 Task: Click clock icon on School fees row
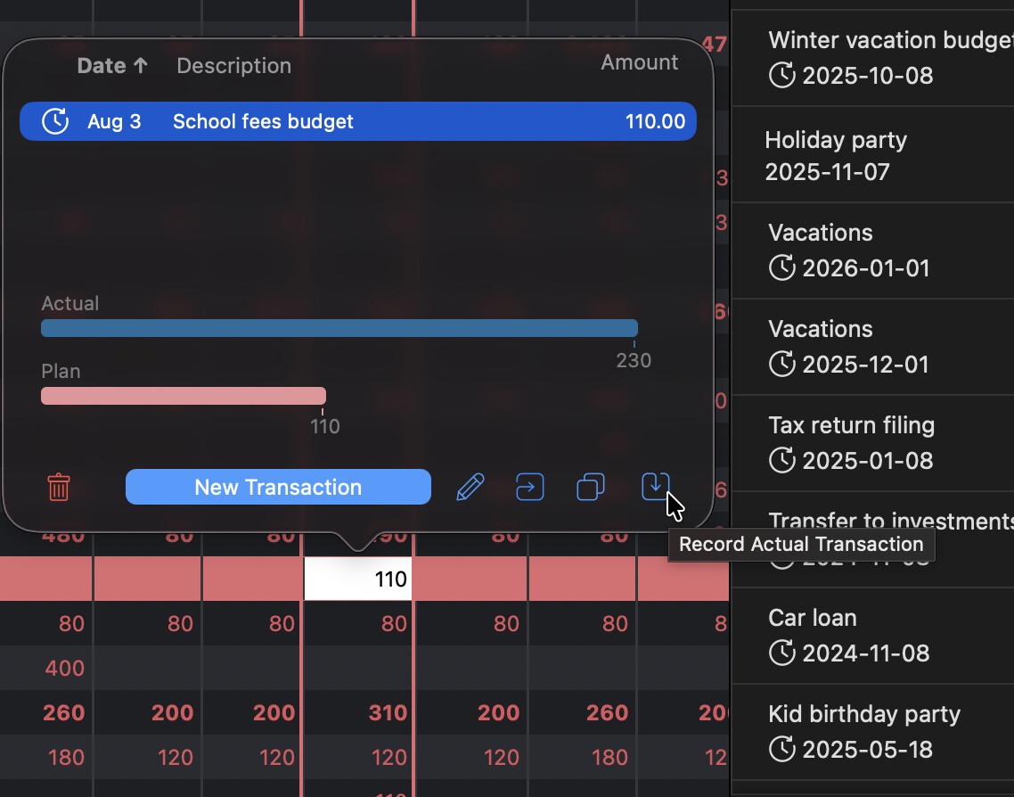55,122
